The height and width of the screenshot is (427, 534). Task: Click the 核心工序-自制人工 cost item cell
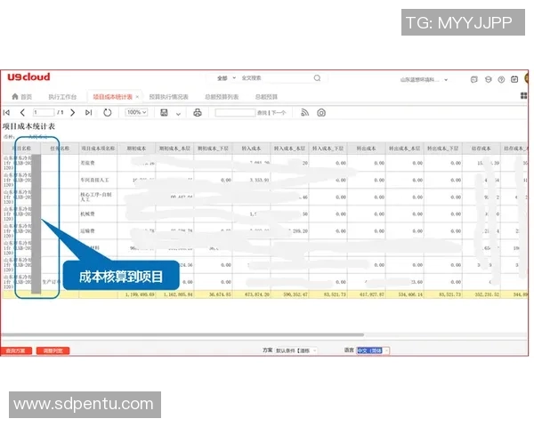click(98, 197)
